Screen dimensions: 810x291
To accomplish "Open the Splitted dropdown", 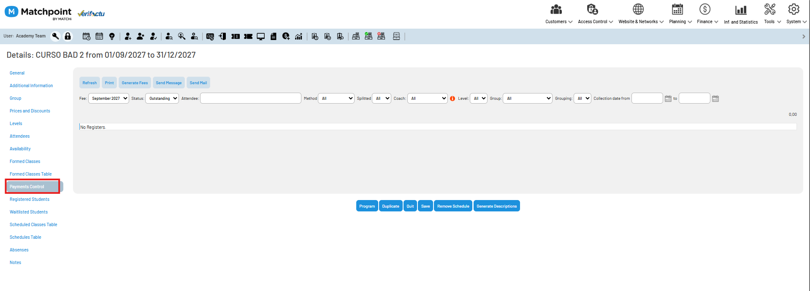I will [x=382, y=98].
